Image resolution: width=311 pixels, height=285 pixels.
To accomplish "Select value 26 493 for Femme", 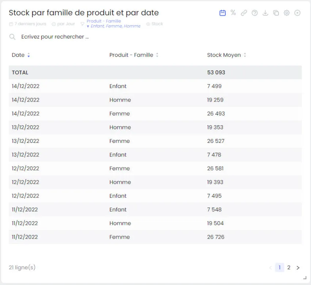I will tap(216, 113).
